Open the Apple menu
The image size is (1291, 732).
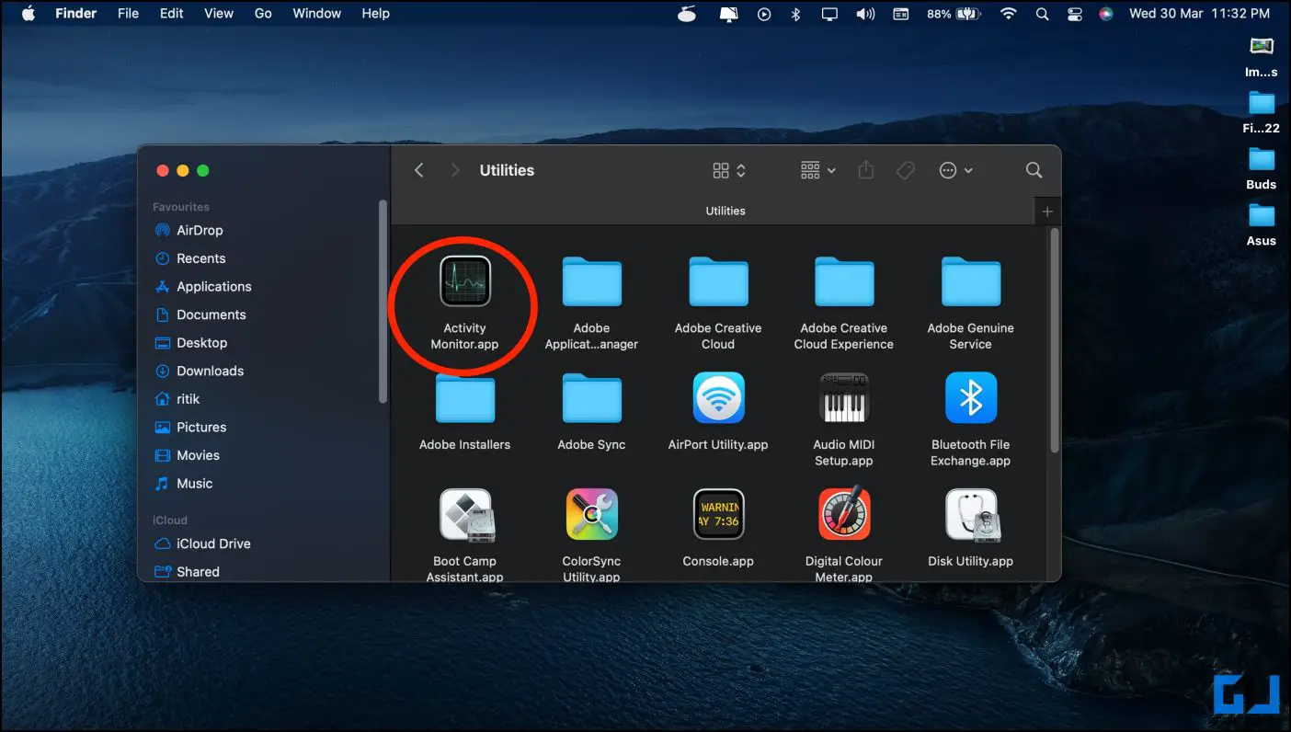[28, 14]
